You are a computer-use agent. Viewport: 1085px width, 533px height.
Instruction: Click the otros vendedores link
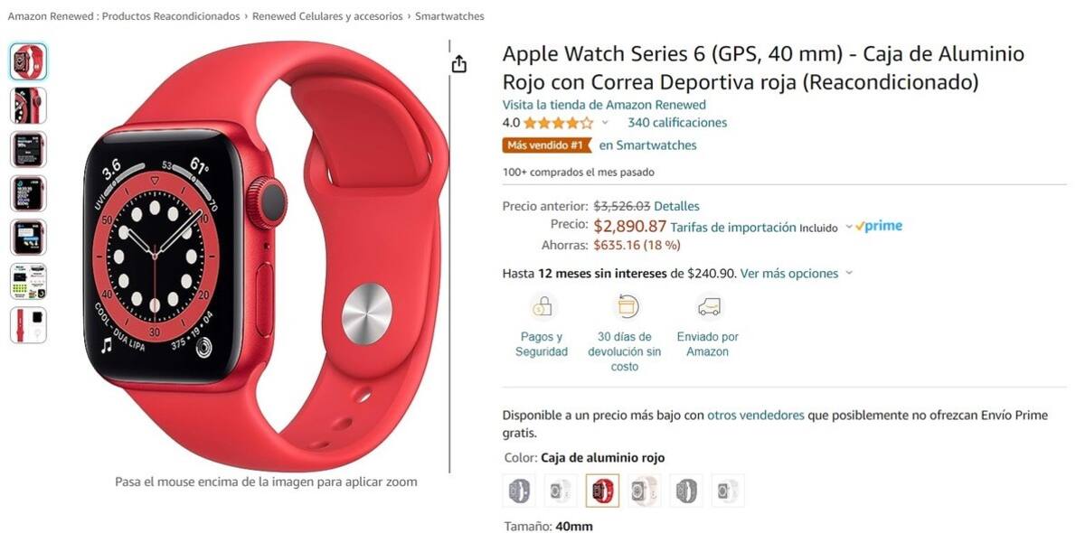(x=756, y=416)
